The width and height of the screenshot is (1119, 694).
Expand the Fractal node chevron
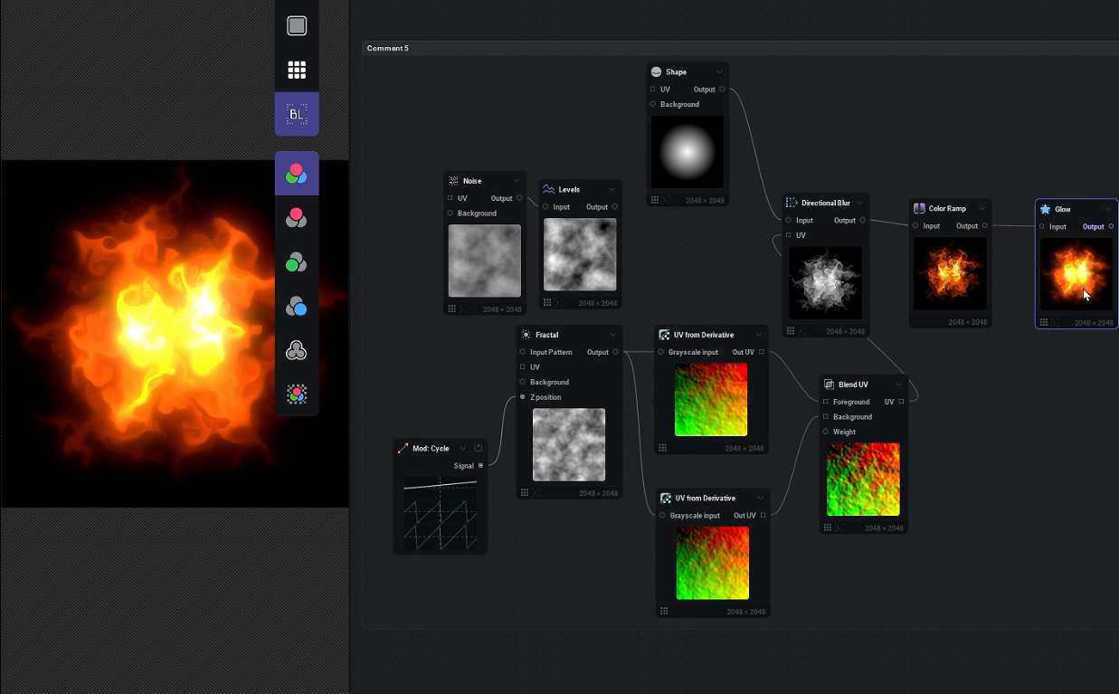[x=612, y=335]
